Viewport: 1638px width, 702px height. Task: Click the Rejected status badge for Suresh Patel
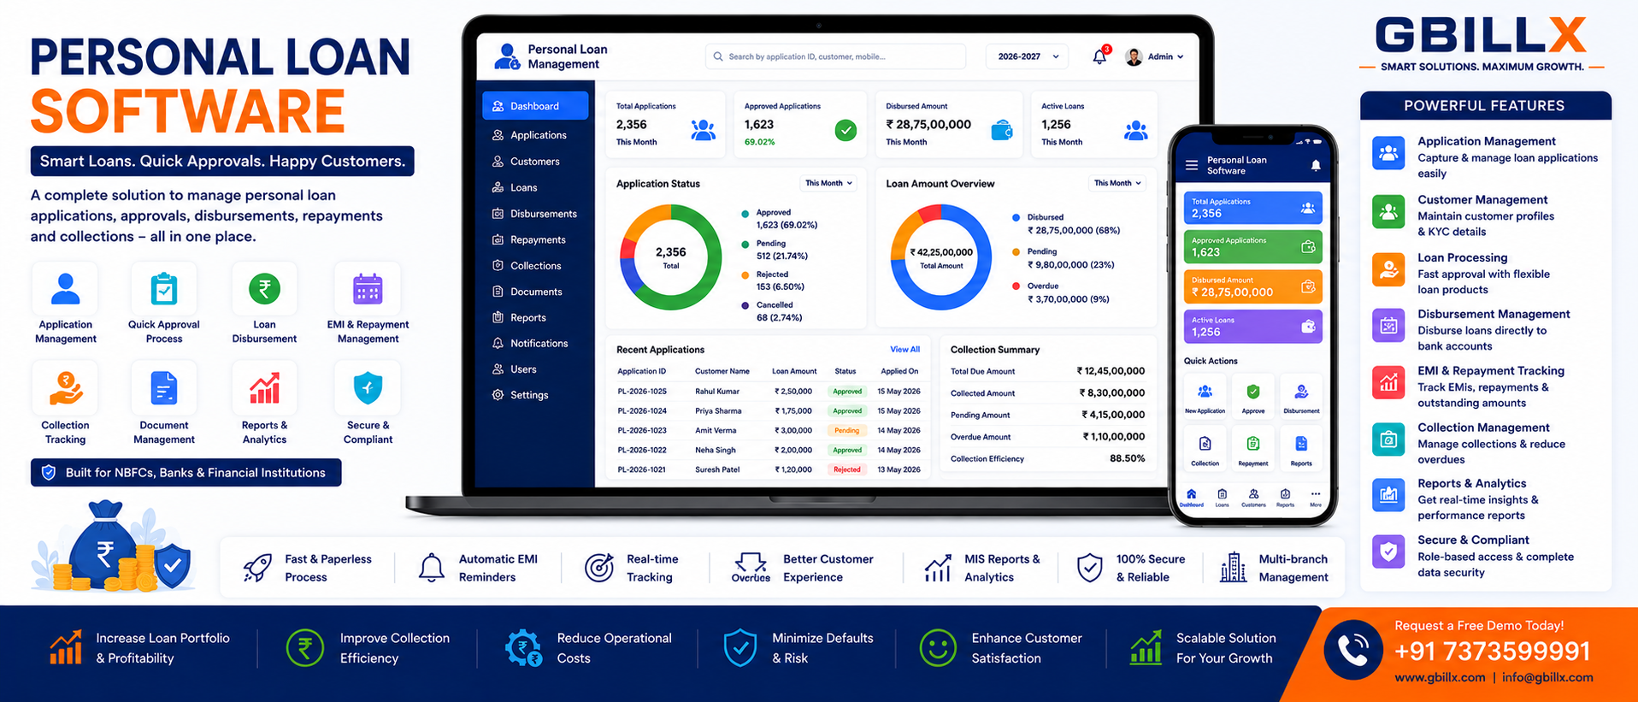[847, 469]
